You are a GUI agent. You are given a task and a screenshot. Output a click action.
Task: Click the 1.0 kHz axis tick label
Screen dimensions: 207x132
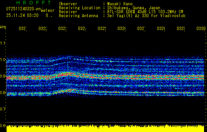pyautogui.click(x=3, y=60)
